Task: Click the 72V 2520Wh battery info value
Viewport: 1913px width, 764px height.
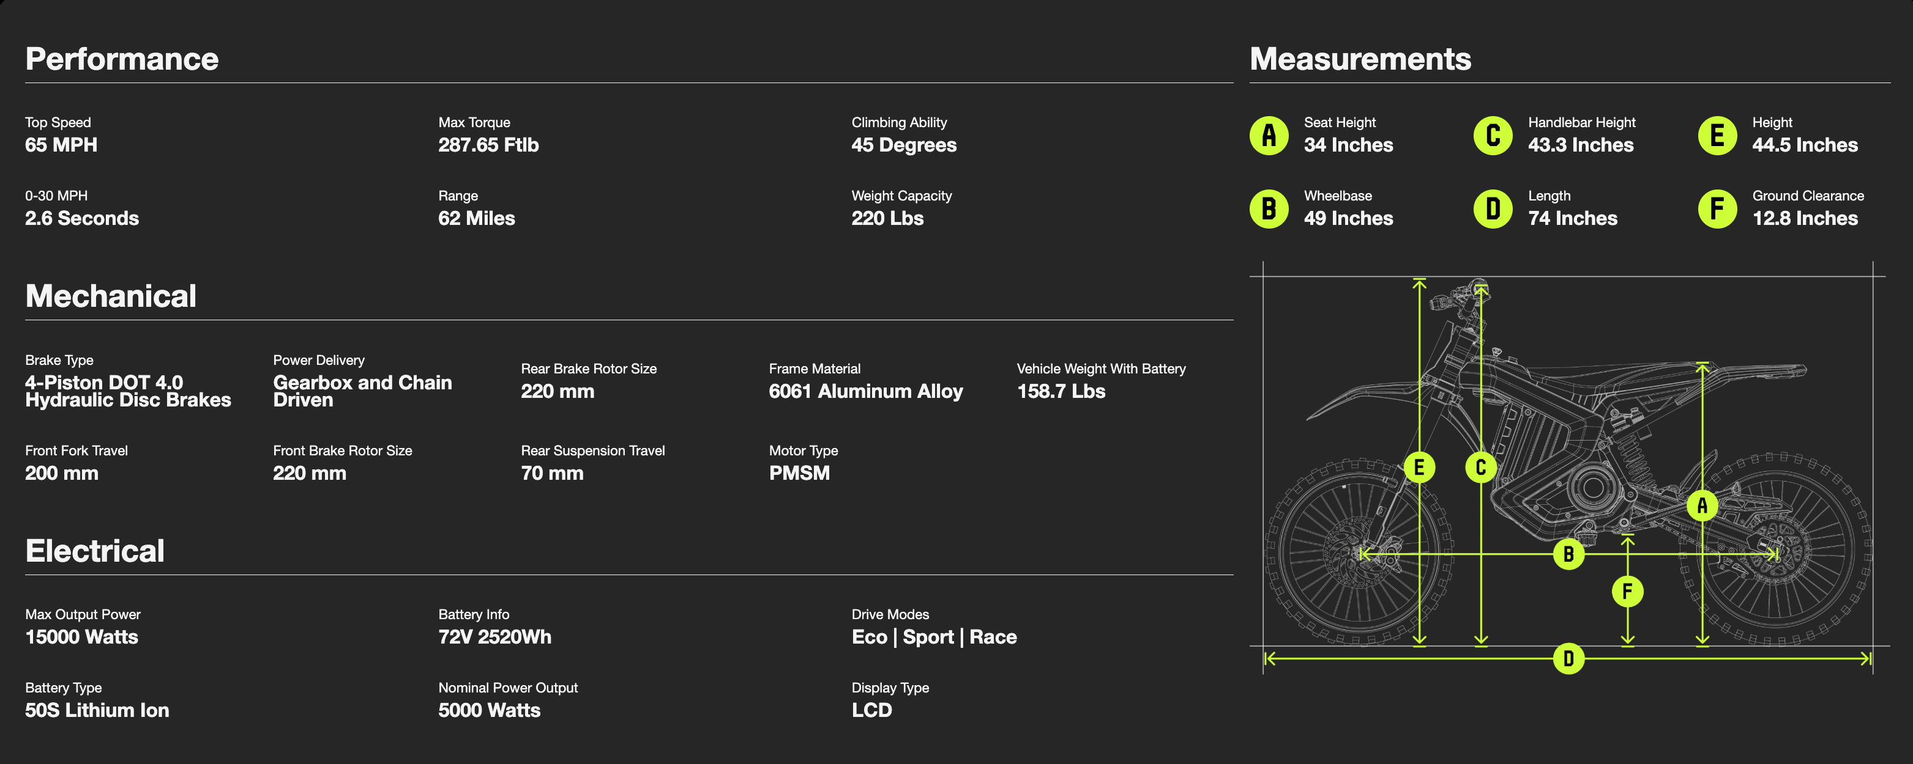Action: [494, 636]
